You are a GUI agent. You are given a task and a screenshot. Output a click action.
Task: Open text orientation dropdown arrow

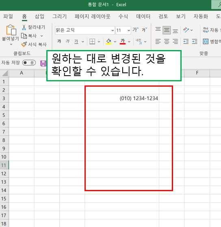tap(192, 30)
